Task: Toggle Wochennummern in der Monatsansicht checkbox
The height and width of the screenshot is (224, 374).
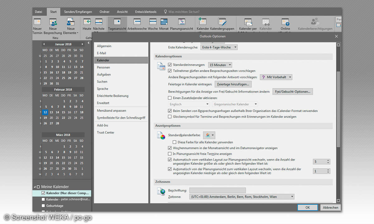Action: pyautogui.click(x=170, y=148)
